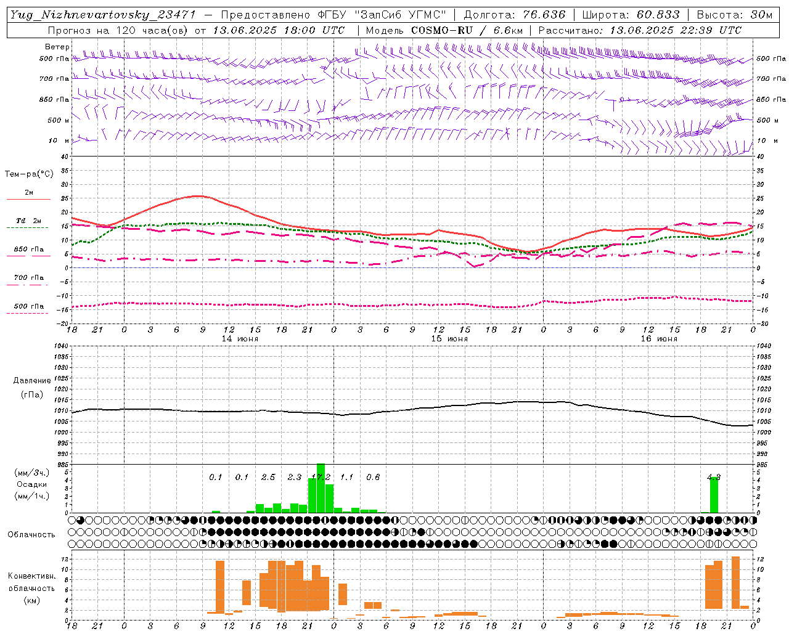Viewport: 789px width, 631px height.
Task: Click the (гПа) unit under Давление
Action: (32, 394)
